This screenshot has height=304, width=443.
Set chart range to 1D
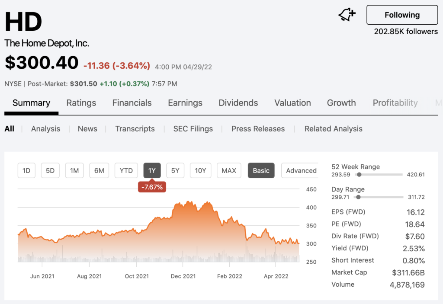click(26, 170)
